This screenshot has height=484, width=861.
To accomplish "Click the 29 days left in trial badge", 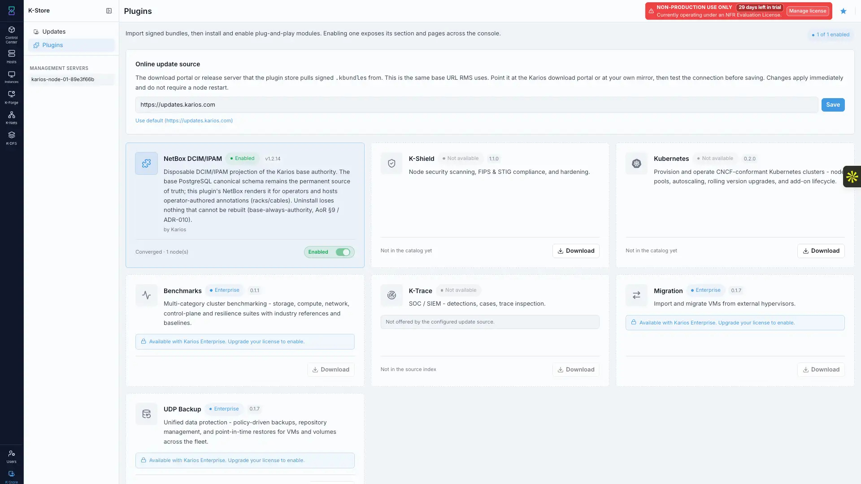I will (x=760, y=7).
